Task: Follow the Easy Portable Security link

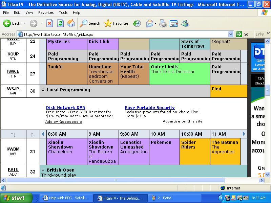Action: (x=150, y=108)
